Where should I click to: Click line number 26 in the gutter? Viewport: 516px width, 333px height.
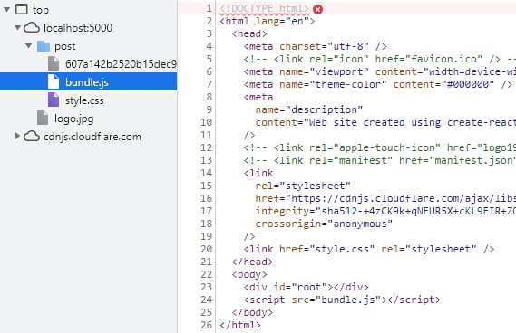207,325
